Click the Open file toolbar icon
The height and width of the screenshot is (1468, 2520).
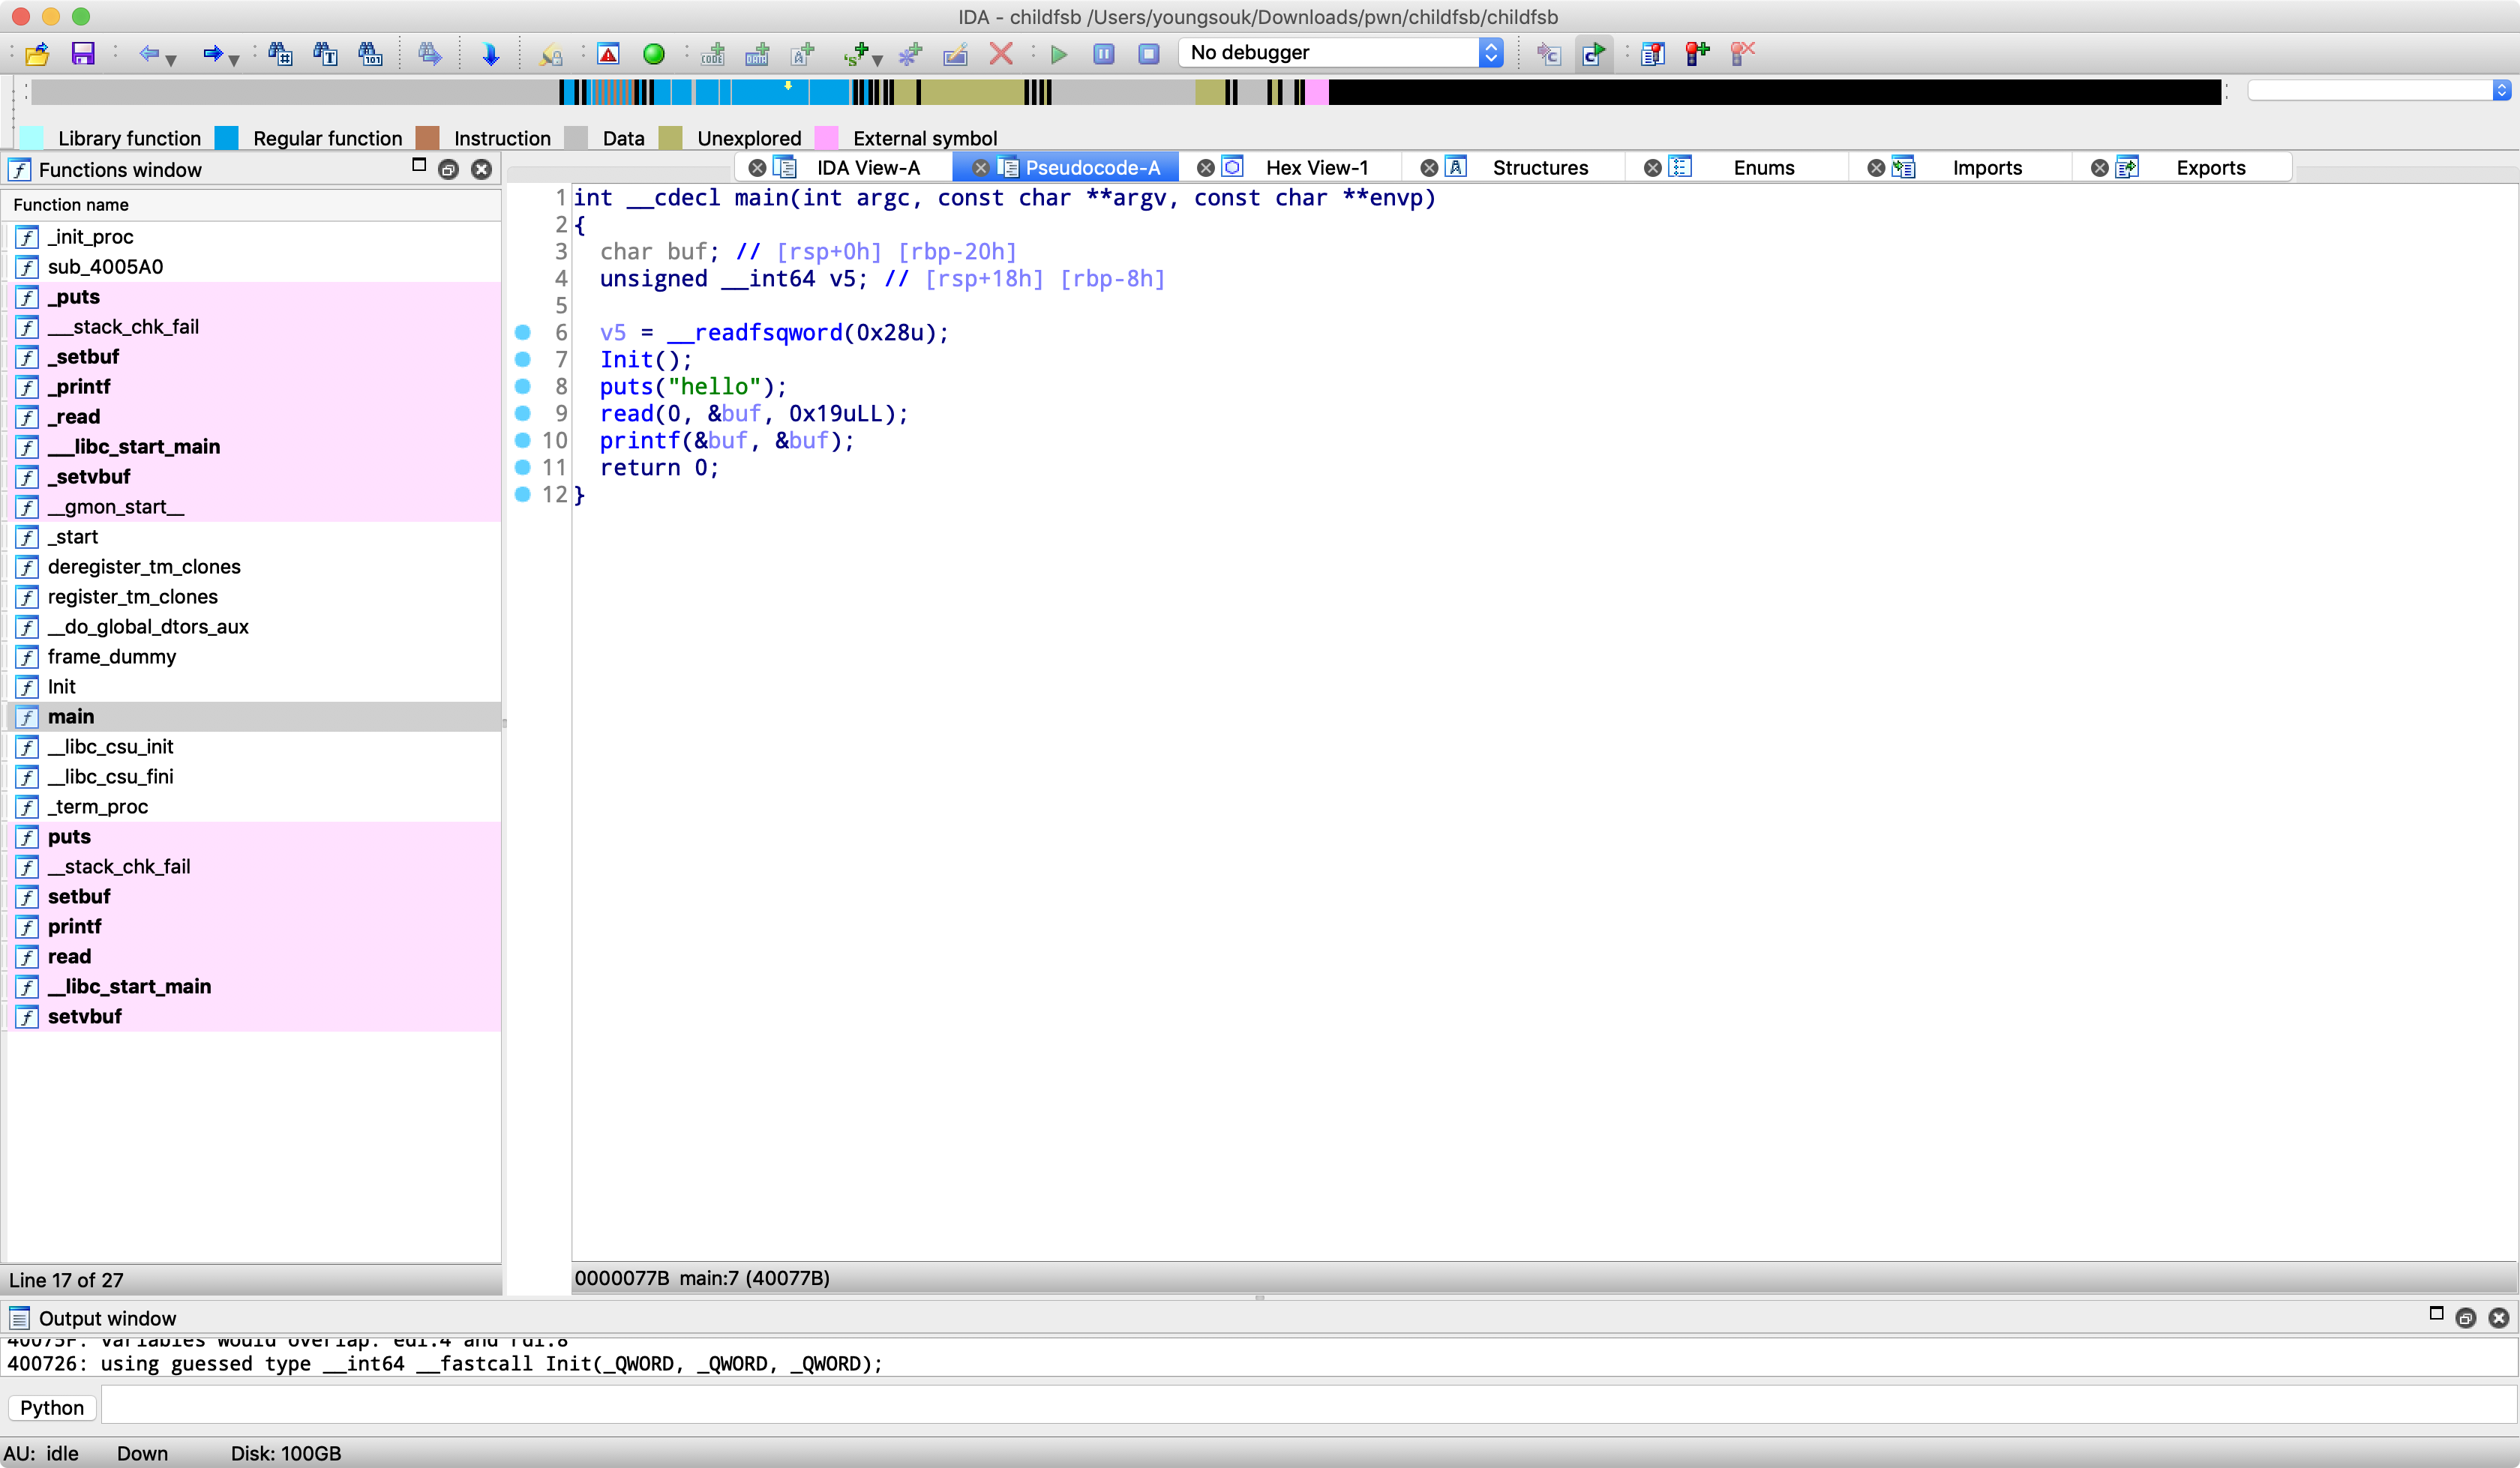click(37, 54)
